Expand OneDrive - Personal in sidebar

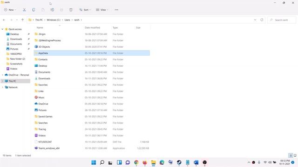pos(2,75)
